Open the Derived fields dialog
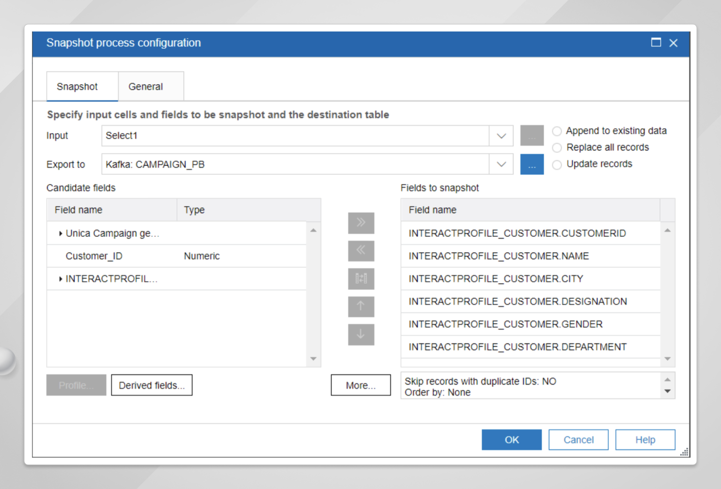Viewport: 721px width, 489px height. (151, 385)
